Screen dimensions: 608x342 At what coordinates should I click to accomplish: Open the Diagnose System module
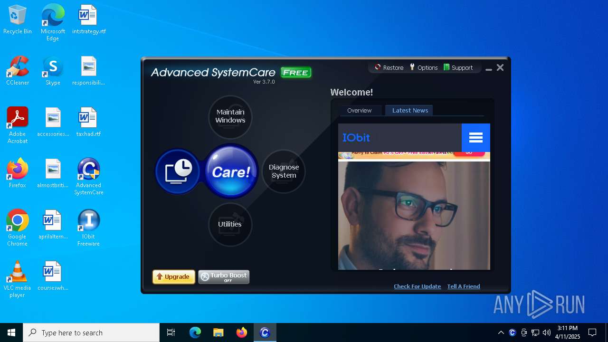[x=284, y=171]
